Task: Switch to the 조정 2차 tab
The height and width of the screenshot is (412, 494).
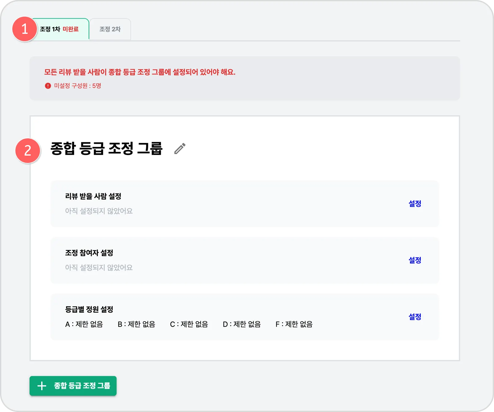Action: 110,29
